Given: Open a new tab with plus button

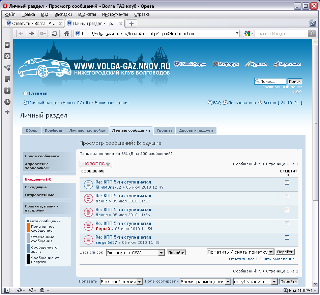Looking at the screenshot, I should [132, 23].
